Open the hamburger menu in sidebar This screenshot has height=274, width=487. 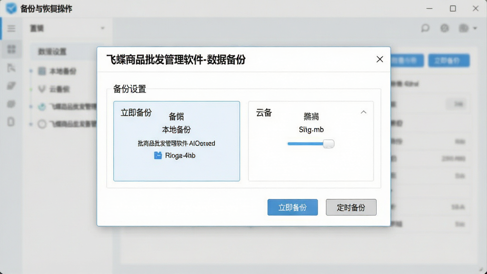tap(11, 29)
